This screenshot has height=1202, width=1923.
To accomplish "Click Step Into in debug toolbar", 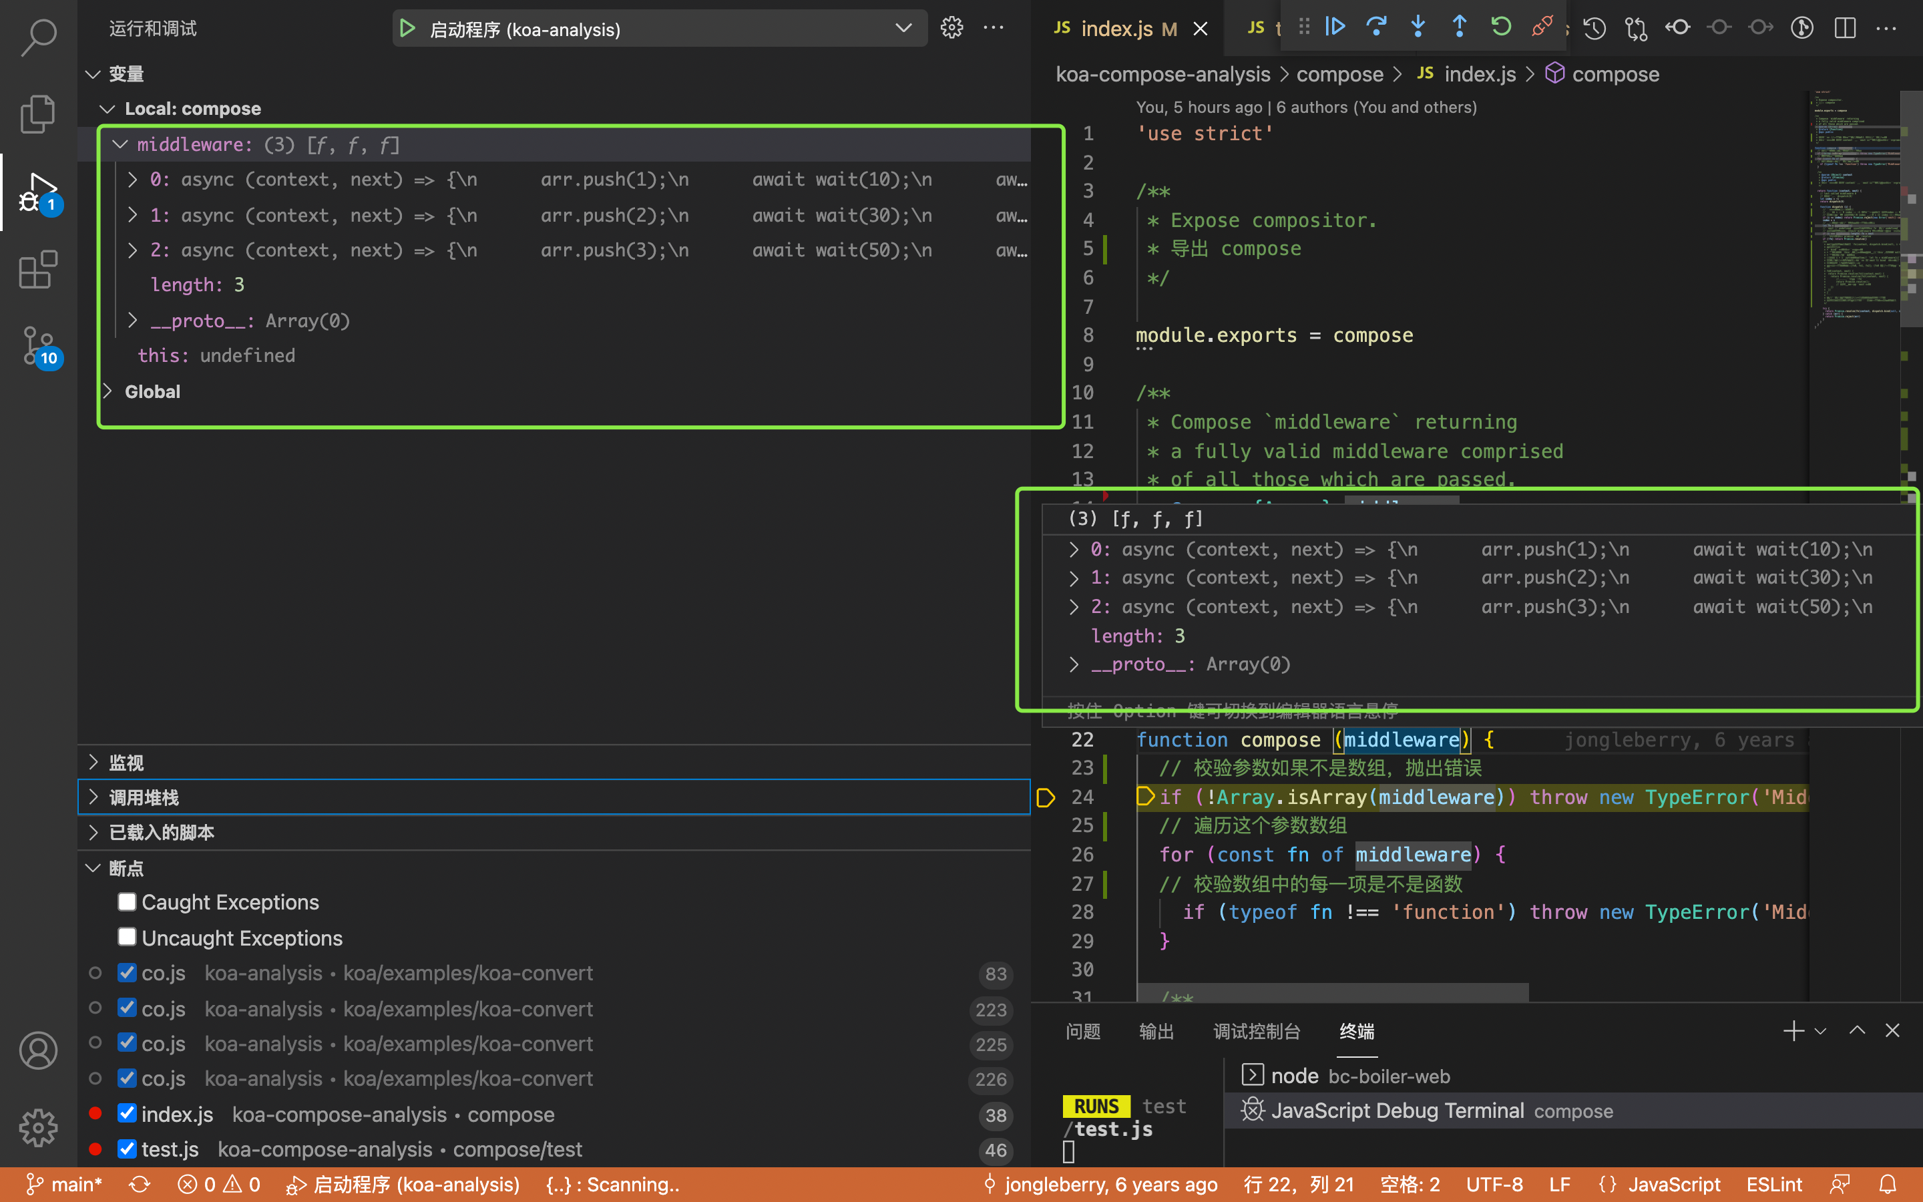I will click(x=1418, y=27).
